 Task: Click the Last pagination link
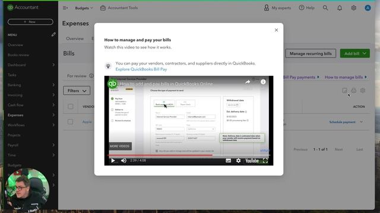[360, 150]
